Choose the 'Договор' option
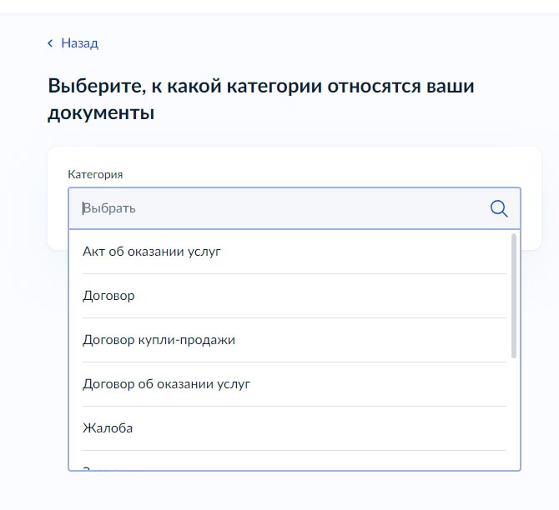 coord(295,296)
